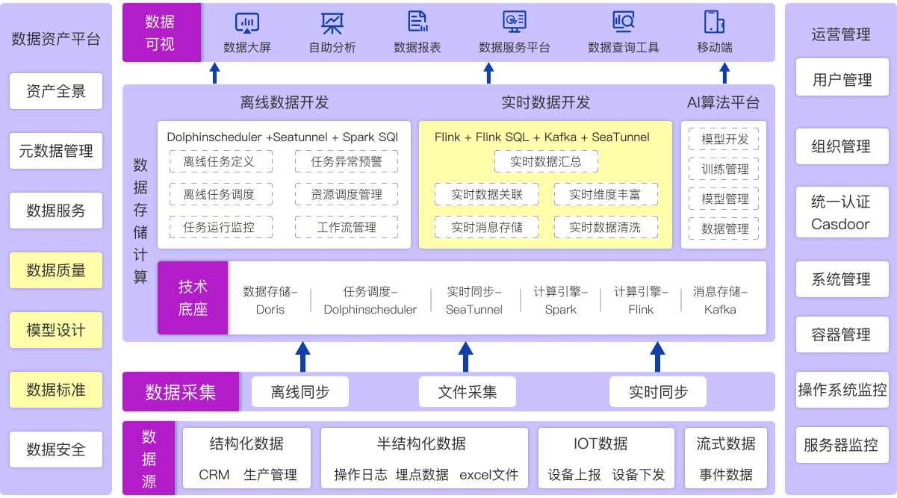Select the dashed 离线任务定义 box

coord(220,161)
